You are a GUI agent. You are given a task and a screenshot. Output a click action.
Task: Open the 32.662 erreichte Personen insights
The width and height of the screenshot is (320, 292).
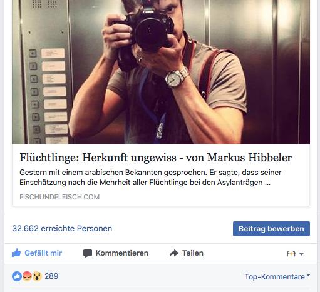pos(62,228)
